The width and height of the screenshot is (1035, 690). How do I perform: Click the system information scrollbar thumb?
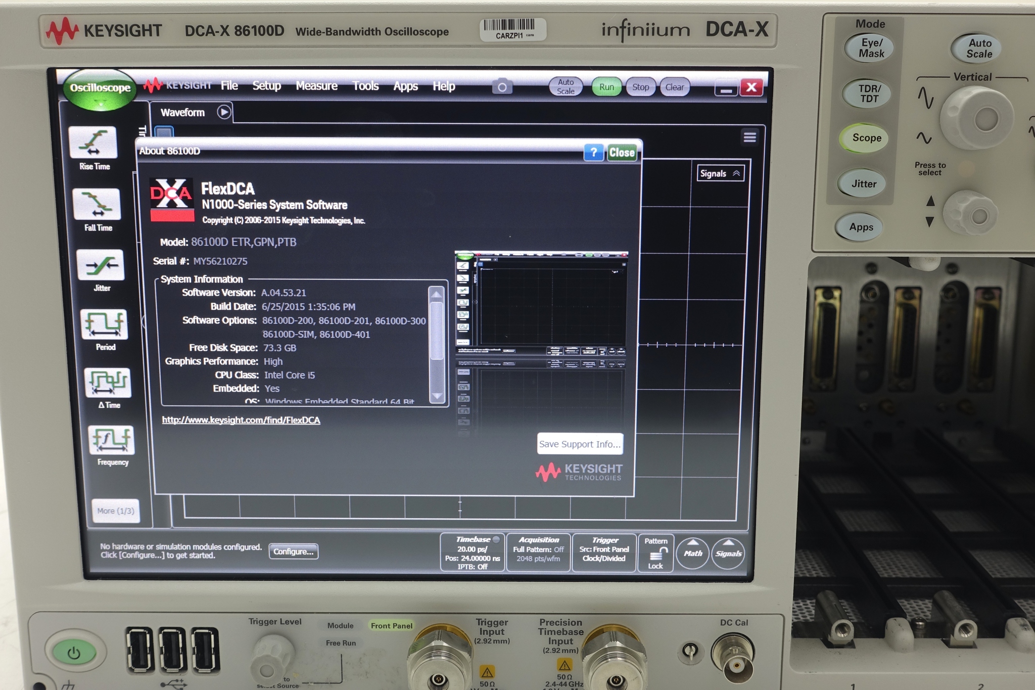coord(436,331)
